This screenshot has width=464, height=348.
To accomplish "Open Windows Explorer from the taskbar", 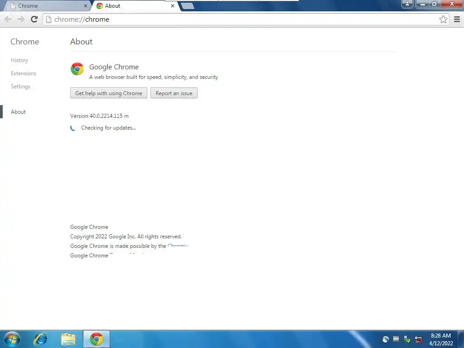I will [x=68, y=339].
